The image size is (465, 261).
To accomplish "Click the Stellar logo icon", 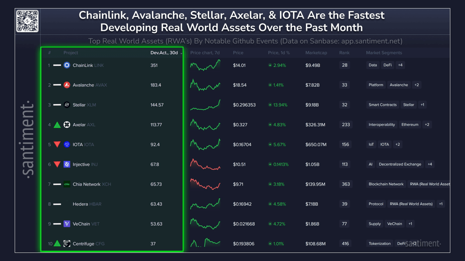I will (67, 105).
